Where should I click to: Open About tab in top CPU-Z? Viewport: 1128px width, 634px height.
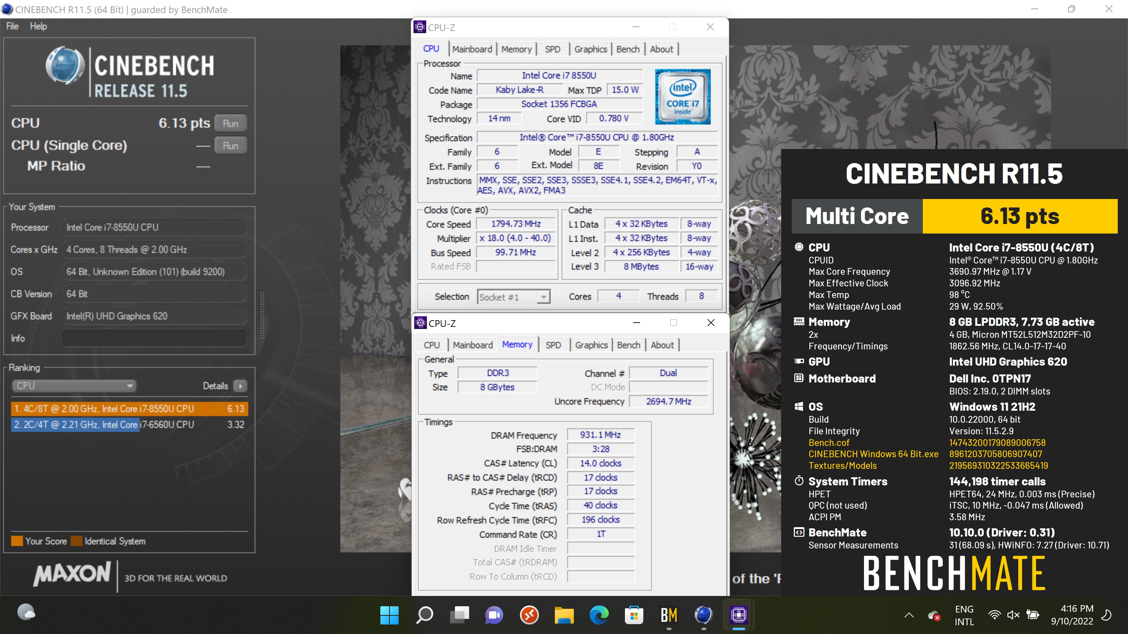tap(661, 49)
